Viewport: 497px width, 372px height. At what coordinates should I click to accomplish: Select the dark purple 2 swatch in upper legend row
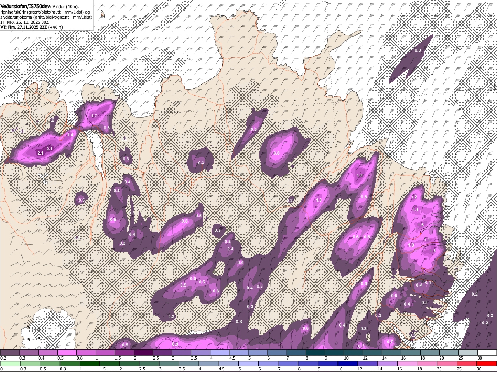coord(143,353)
